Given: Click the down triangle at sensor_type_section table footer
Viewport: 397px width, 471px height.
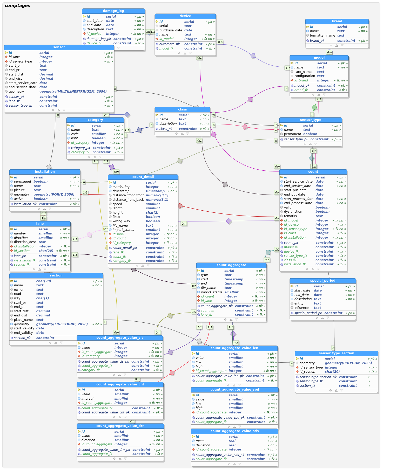Looking at the screenshot, I should [341, 390].
